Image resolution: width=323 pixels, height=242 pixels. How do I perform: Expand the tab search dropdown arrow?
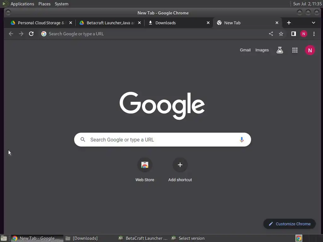(x=313, y=23)
